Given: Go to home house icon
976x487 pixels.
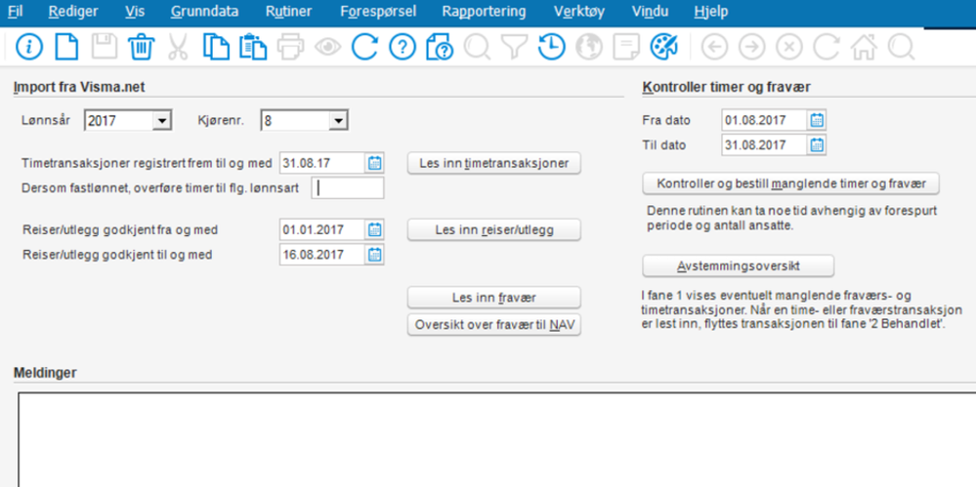Looking at the screenshot, I should [864, 47].
